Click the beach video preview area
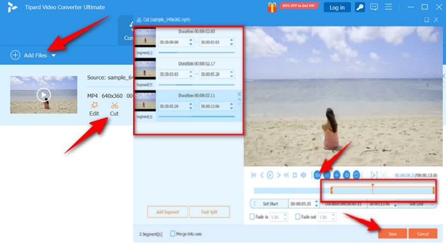This screenshot has width=446, height=245. click(343, 97)
